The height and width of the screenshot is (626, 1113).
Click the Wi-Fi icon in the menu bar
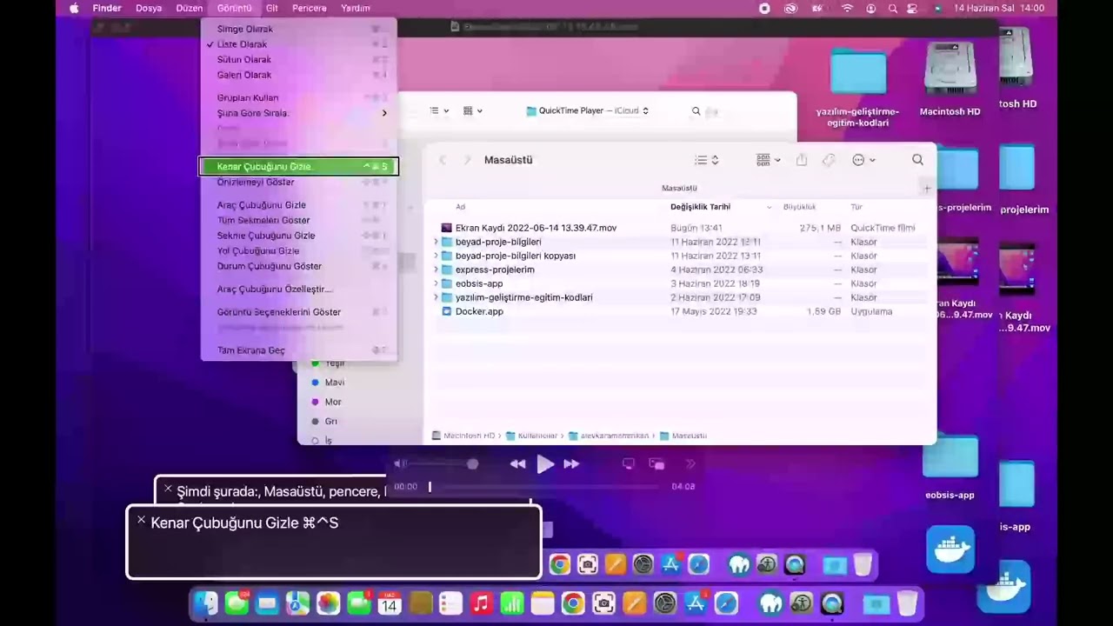[x=847, y=8]
